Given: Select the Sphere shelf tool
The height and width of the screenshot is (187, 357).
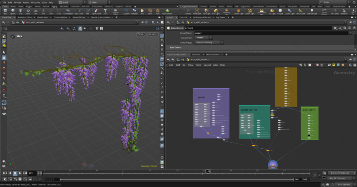Looking at the screenshot, I should tap(13, 12).
